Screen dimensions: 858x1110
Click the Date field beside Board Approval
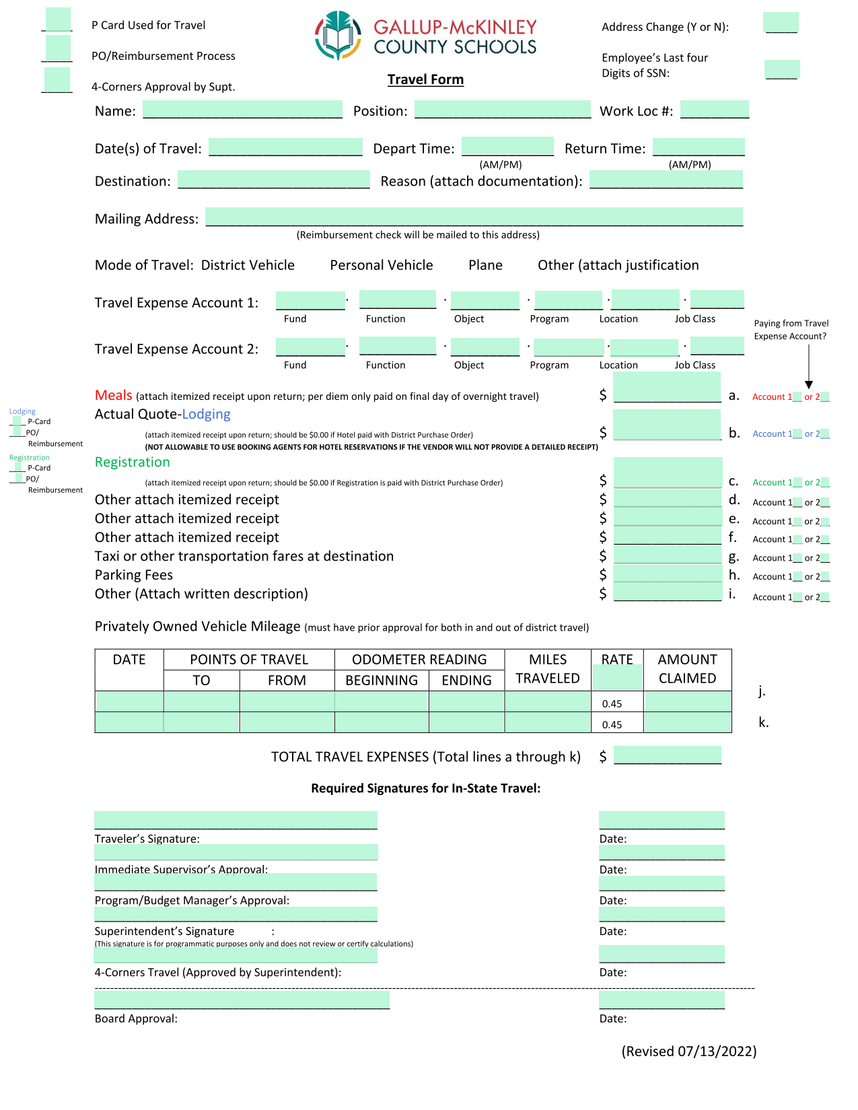pyautogui.click(x=662, y=1000)
